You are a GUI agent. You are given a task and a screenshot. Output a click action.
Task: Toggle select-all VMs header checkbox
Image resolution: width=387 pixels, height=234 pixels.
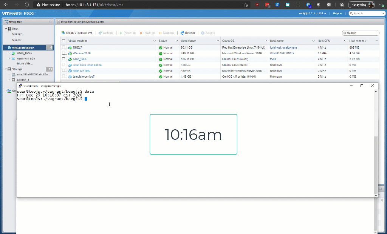pyautogui.click(x=63, y=41)
